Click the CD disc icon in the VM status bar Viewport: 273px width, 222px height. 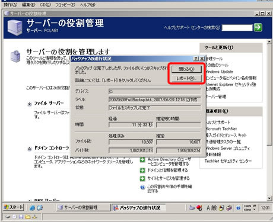click(x=14, y=217)
